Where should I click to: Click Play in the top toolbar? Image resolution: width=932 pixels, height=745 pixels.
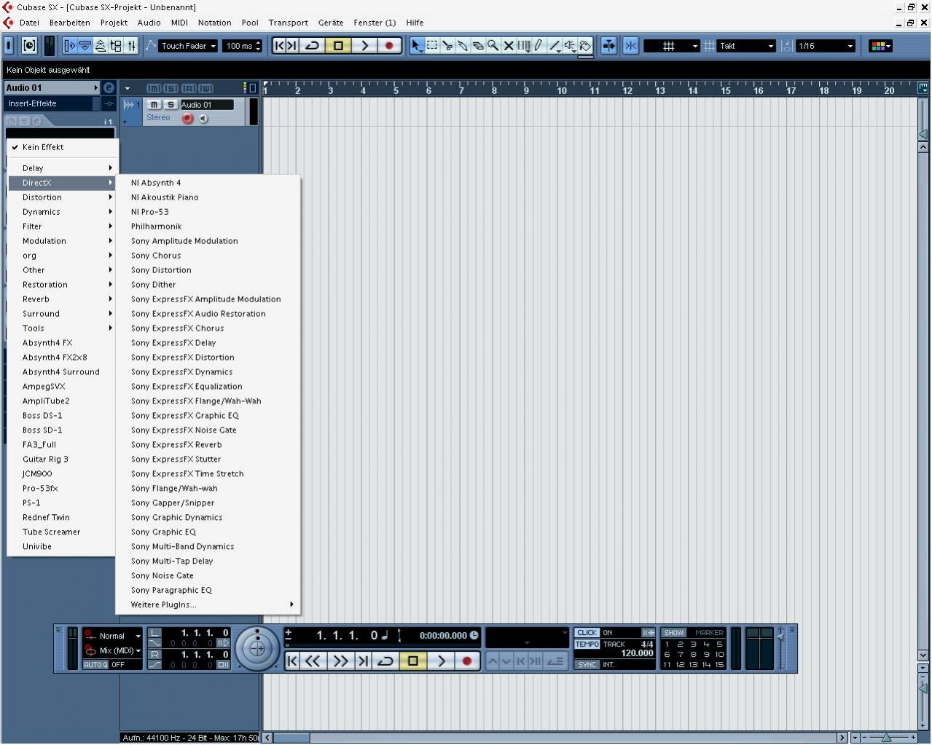(364, 46)
